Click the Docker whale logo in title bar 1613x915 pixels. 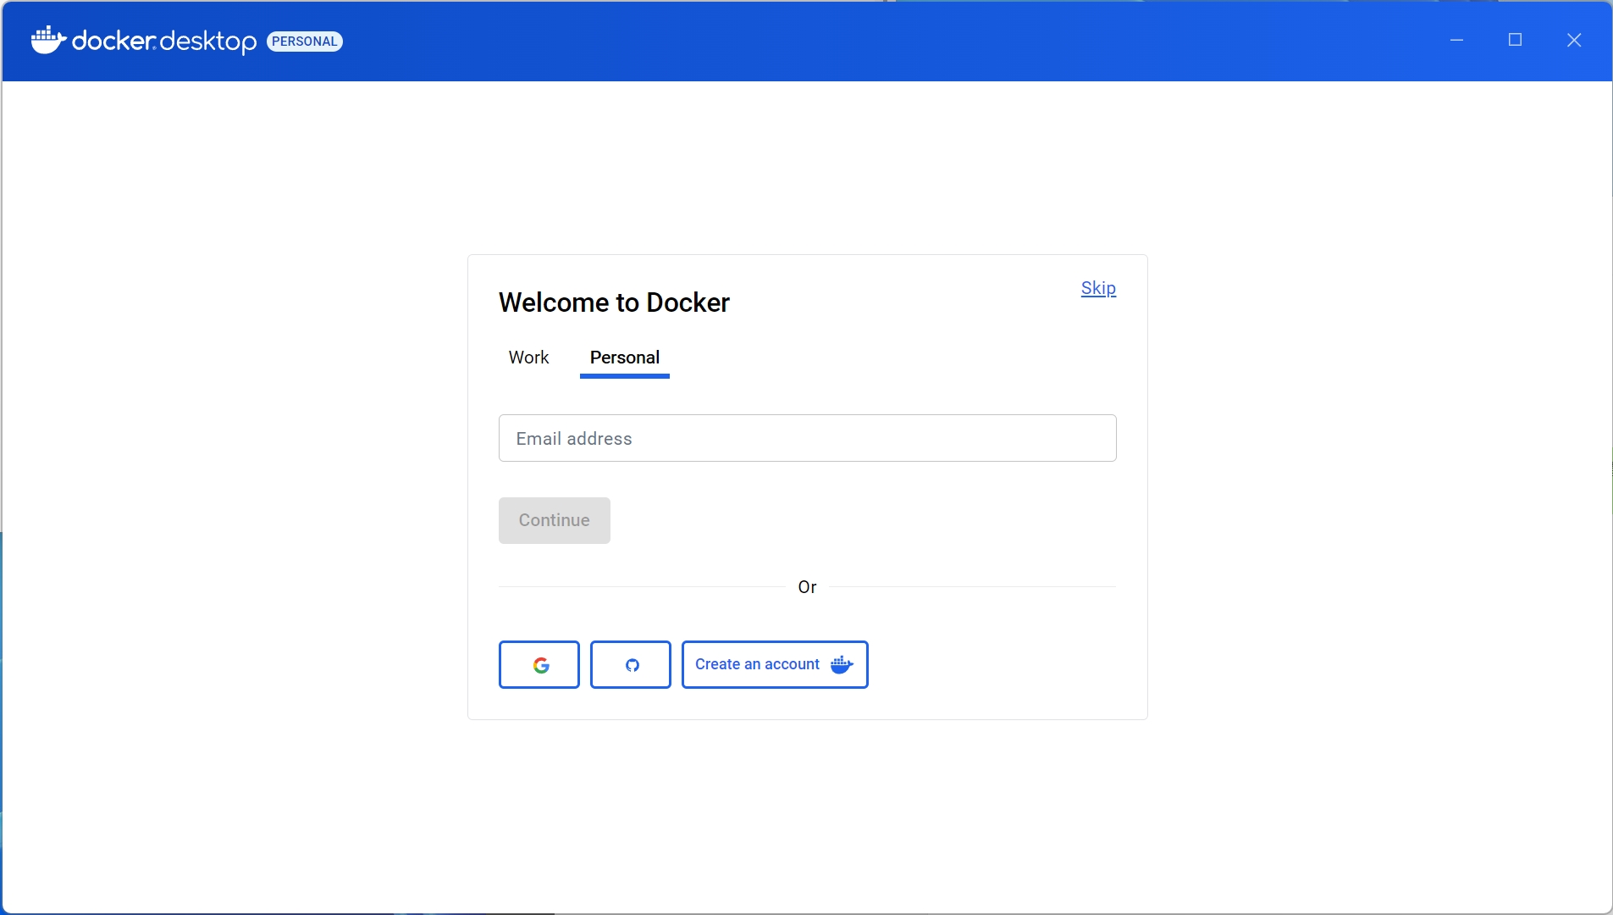tap(48, 40)
